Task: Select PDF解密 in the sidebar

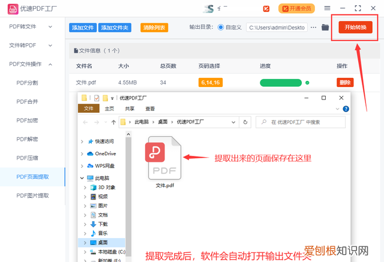Action: click(x=27, y=140)
